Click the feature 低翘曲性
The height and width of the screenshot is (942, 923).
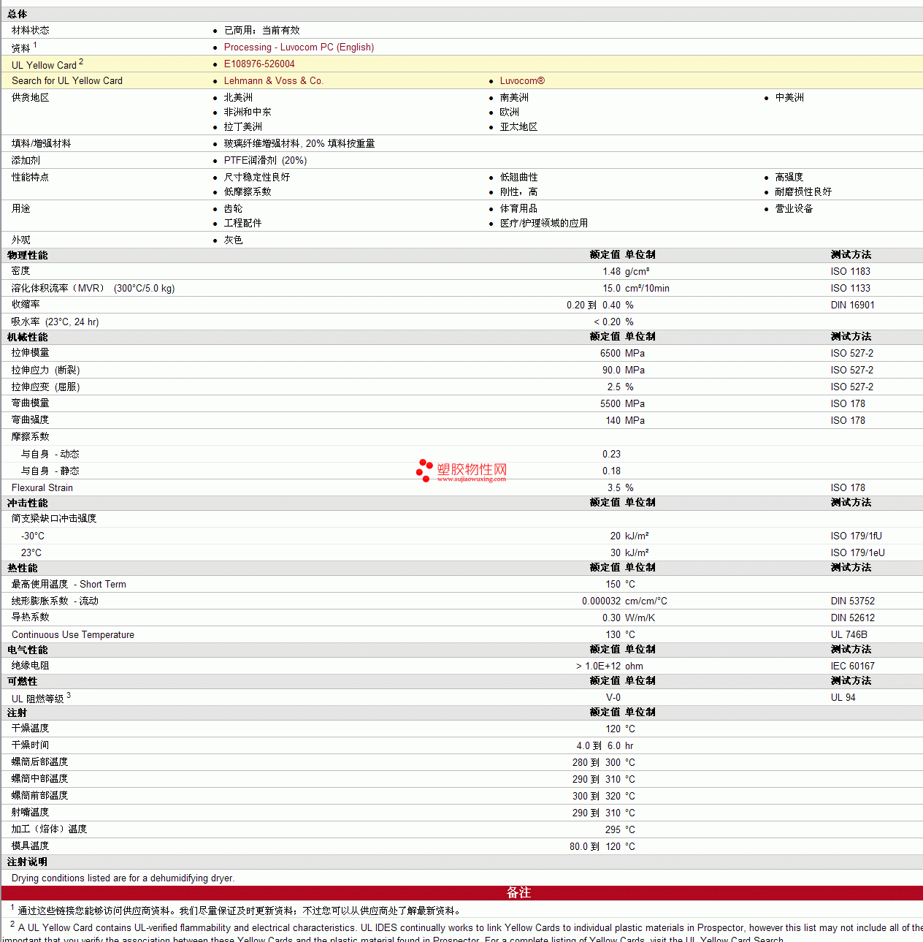[519, 177]
